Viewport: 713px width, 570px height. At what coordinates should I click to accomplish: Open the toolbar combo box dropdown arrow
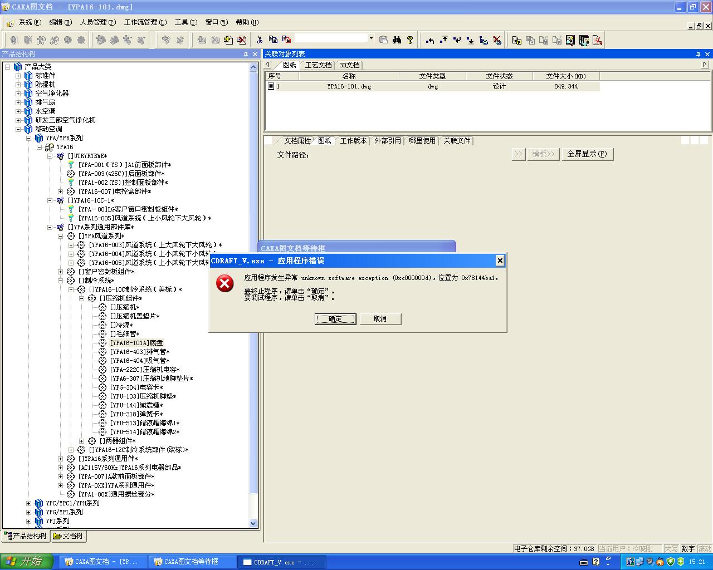click(x=371, y=38)
